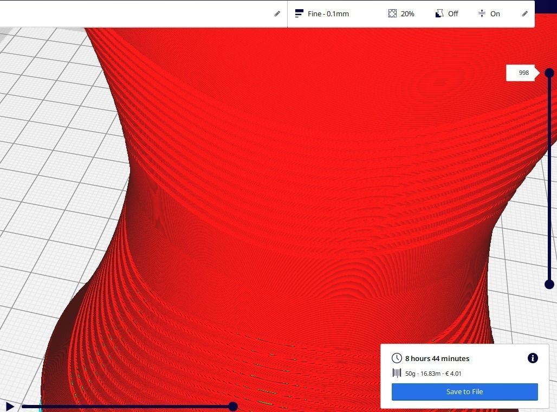
Task: Toggle the adhesion On setting
Action: coord(495,14)
